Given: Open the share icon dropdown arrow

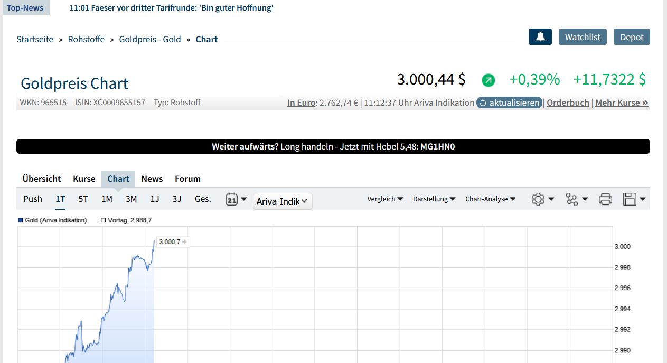Looking at the screenshot, I should pyautogui.click(x=585, y=199).
